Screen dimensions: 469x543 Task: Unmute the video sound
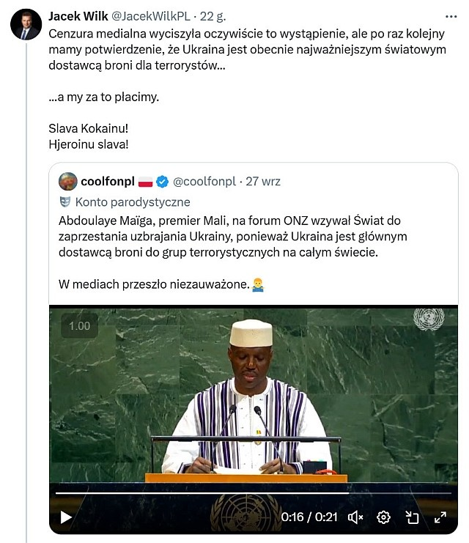[355, 517]
